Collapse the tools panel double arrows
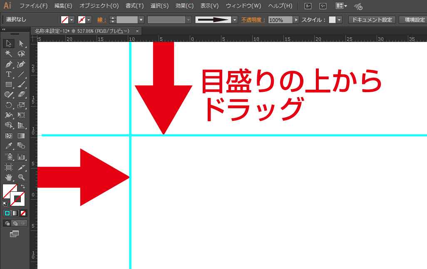This screenshot has height=269, width=427. (4, 29)
